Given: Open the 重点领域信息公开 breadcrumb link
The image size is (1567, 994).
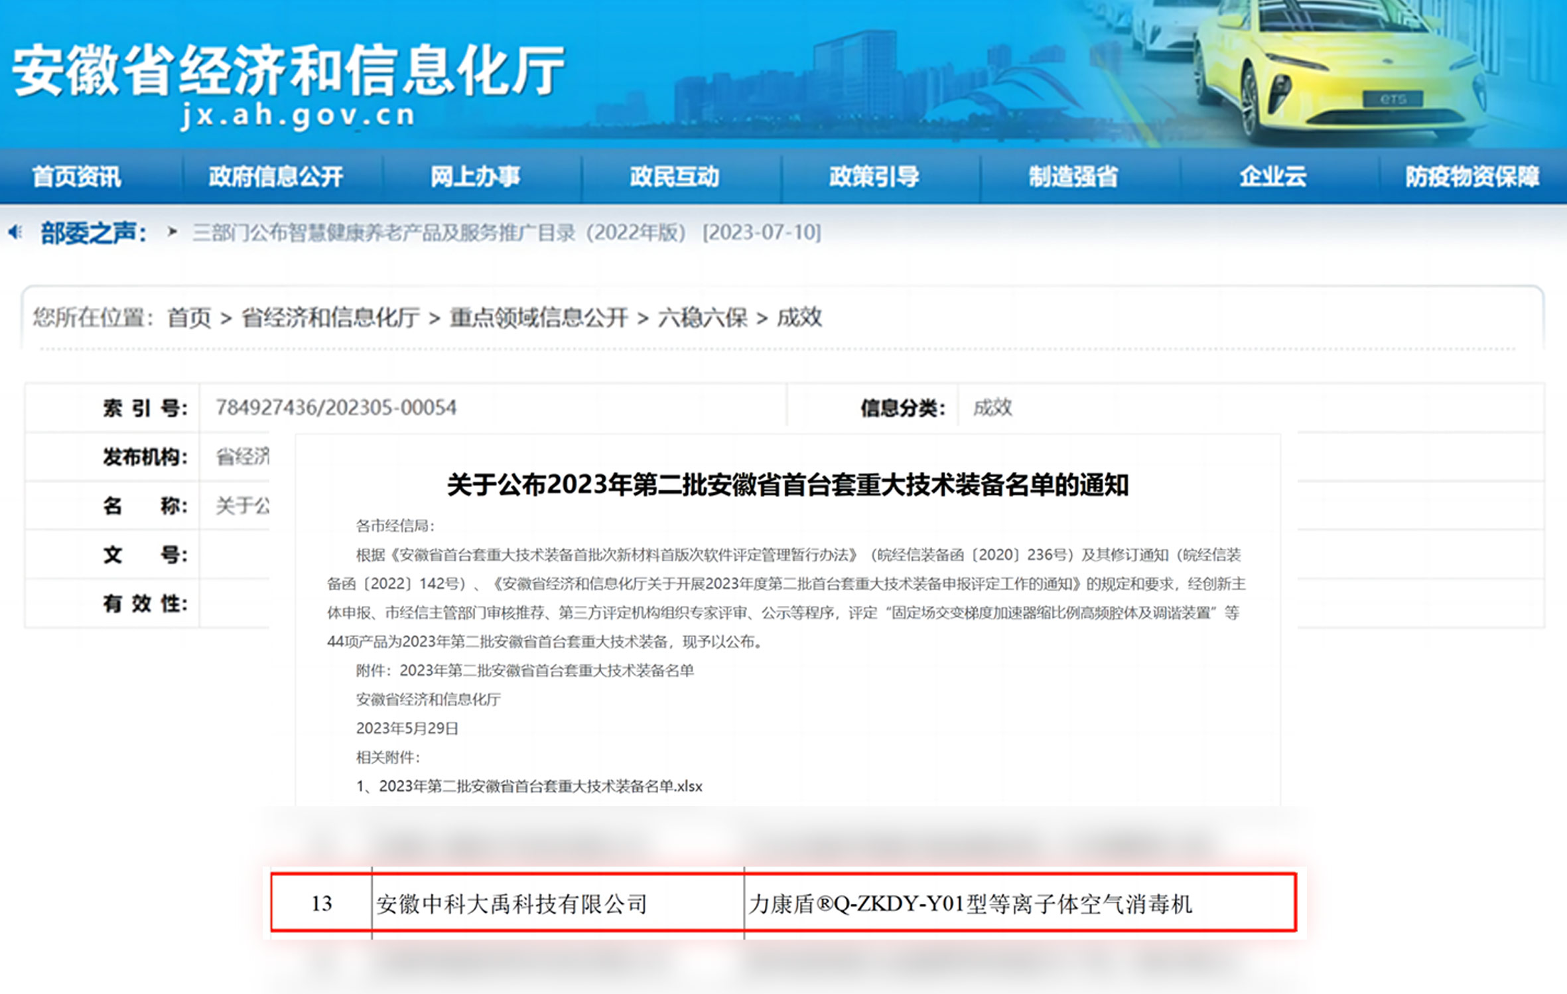Looking at the screenshot, I should [538, 318].
